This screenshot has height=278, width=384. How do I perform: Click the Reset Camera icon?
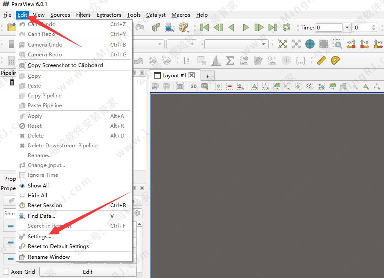[x=283, y=44]
